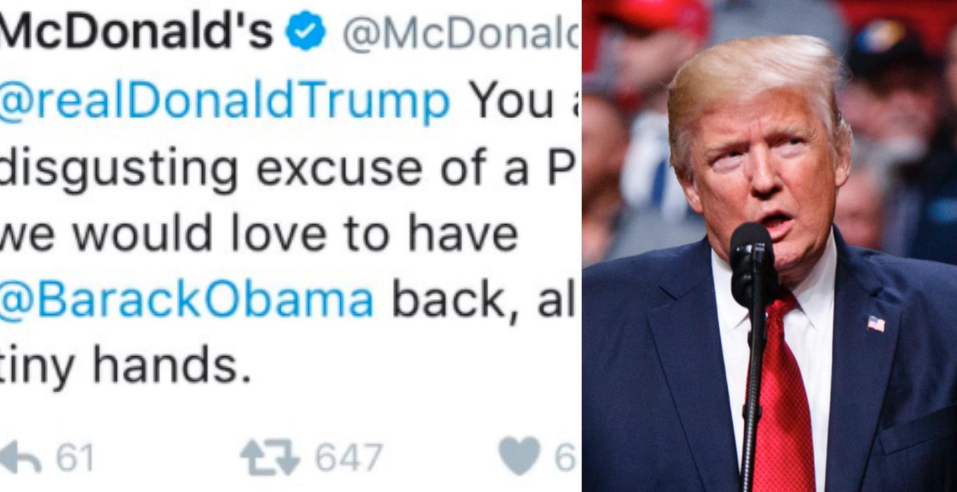Image resolution: width=957 pixels, height=492 pixels.
Task: Click the blue verified badge
Action: (x=306, y=32)
